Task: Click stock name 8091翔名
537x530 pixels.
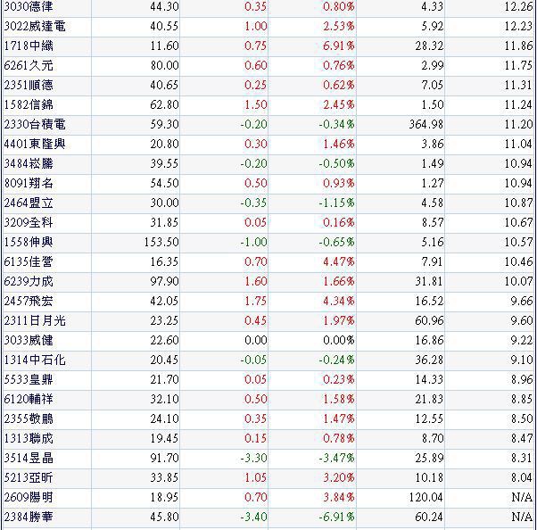Action: 29,183
